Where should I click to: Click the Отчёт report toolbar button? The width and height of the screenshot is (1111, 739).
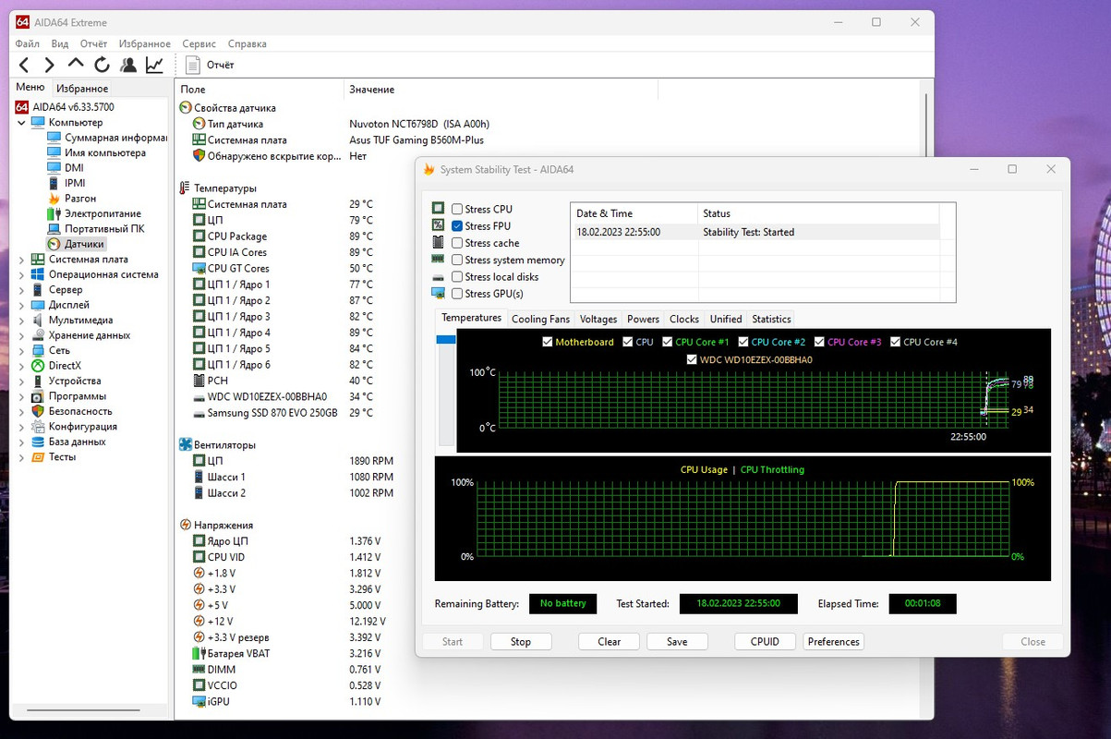210,65
